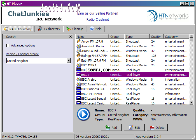Play the selected BBC 7 station
Image resolution: width=196 pixels, height=140 pixels.
tap(83, 114)
